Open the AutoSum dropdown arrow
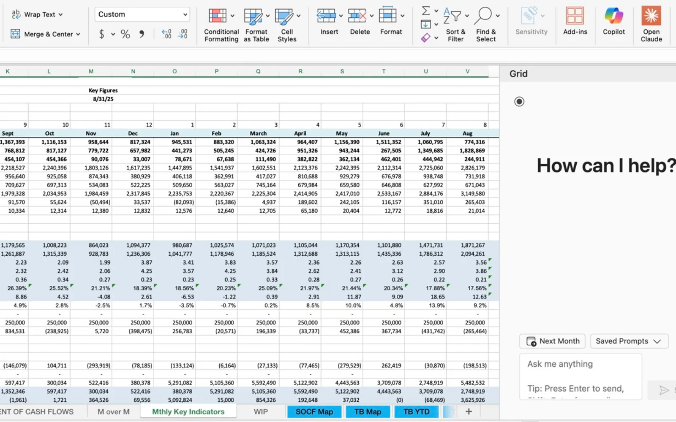This screenshot has width=676, height=422. pos(436,11)
